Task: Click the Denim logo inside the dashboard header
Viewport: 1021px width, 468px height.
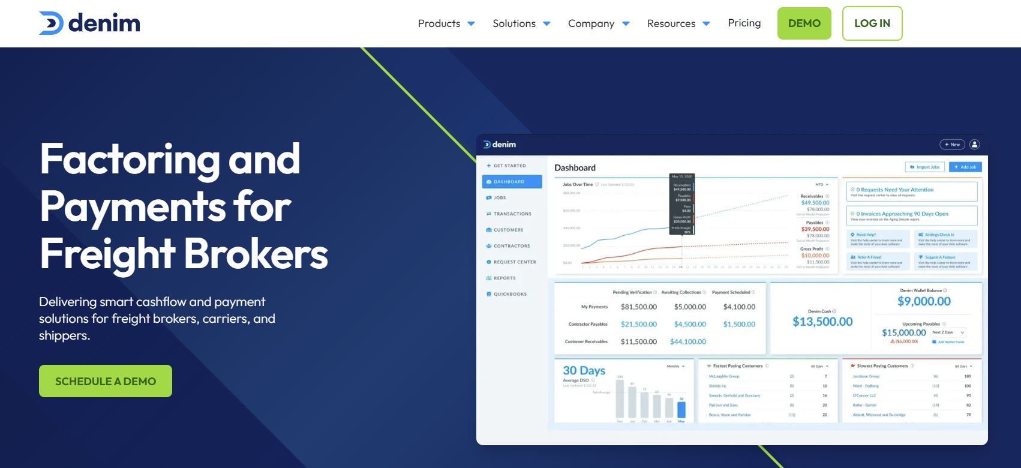Action: coord(500,145)
